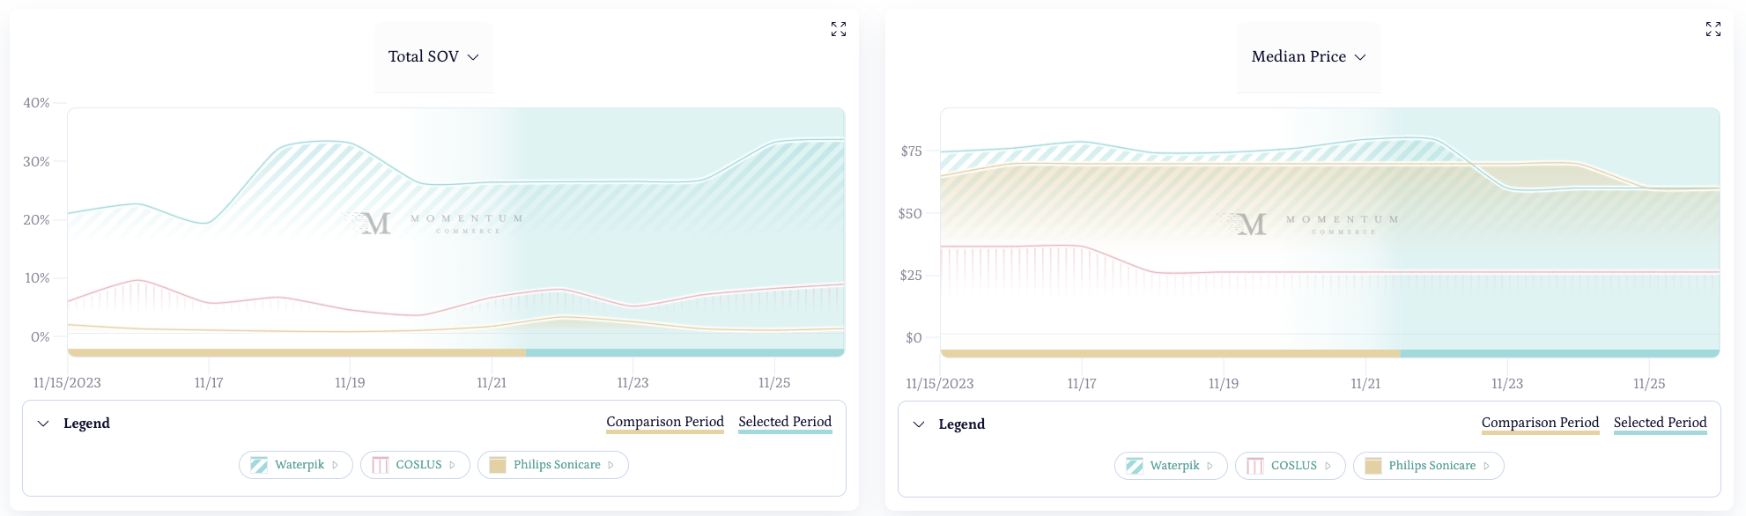This screenshot has width=1746, height=516.
Task: Expand the Median Price chart to fullscreen
Action: (1713, 29)
